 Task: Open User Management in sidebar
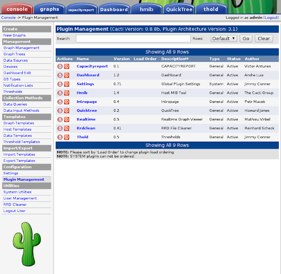coord(20,198)
